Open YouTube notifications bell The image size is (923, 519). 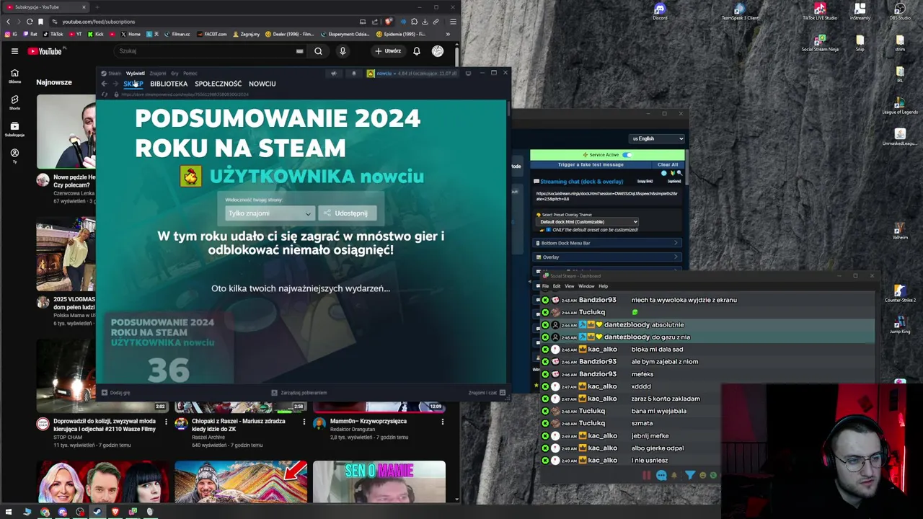click(x=416, y=51)
